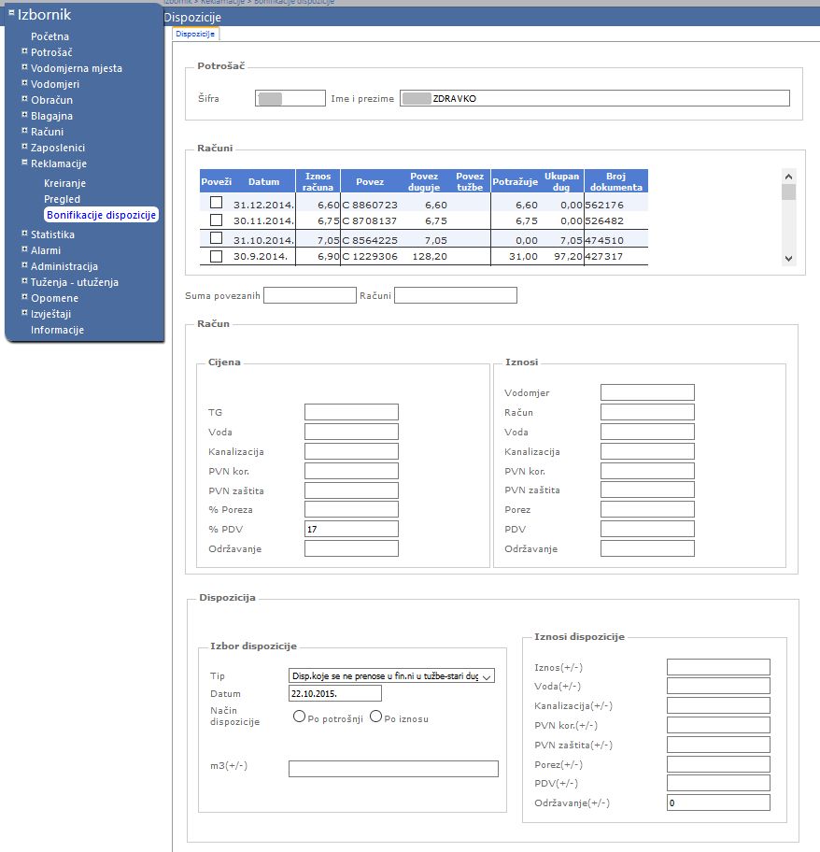Select Bonifikacije dispozicije menu item
The height and width of the screenshot is (852, 820).
pos(101,215)
